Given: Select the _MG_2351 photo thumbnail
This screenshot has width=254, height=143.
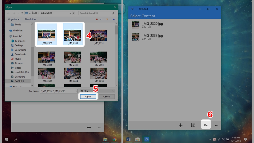Looking at the screenshot, I should tap(98, 37).
